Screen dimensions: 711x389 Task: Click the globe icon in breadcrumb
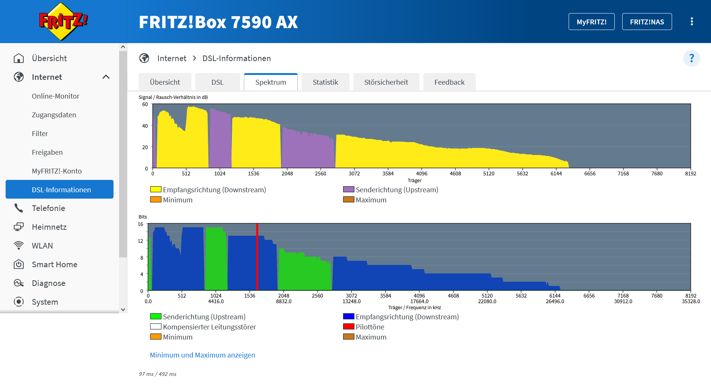(x=144, y=58)
